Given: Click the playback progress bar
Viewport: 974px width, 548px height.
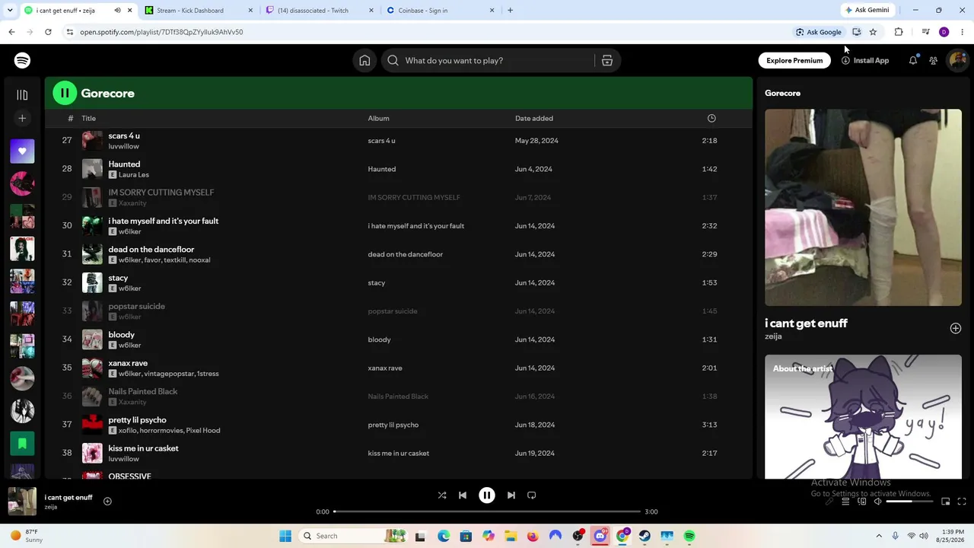Looking at the screenshot, I should (487, 511).
